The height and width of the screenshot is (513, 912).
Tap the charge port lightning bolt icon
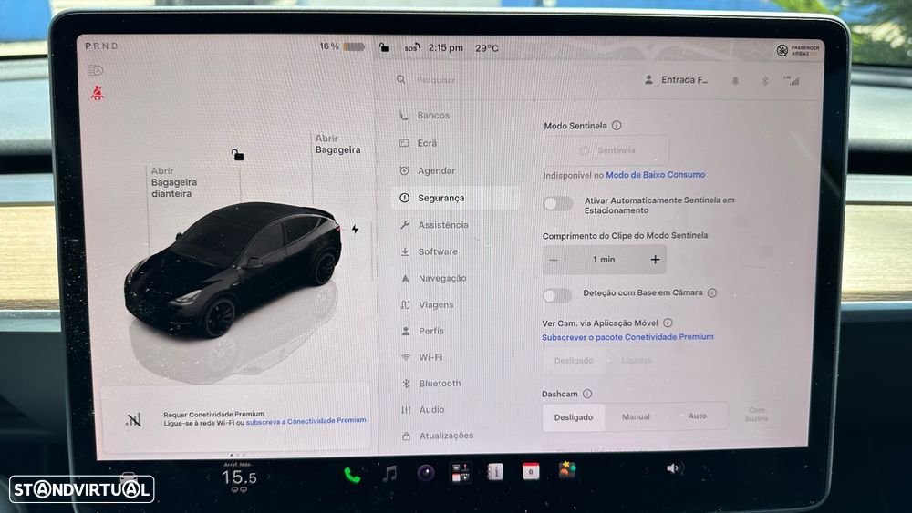pyautogui.click(x=355, y=230)
